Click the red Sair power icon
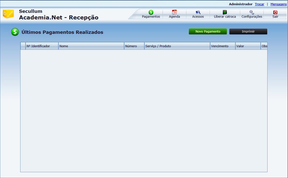The height and width of the screenshot is (178, 288). click(x=275, y=12)
